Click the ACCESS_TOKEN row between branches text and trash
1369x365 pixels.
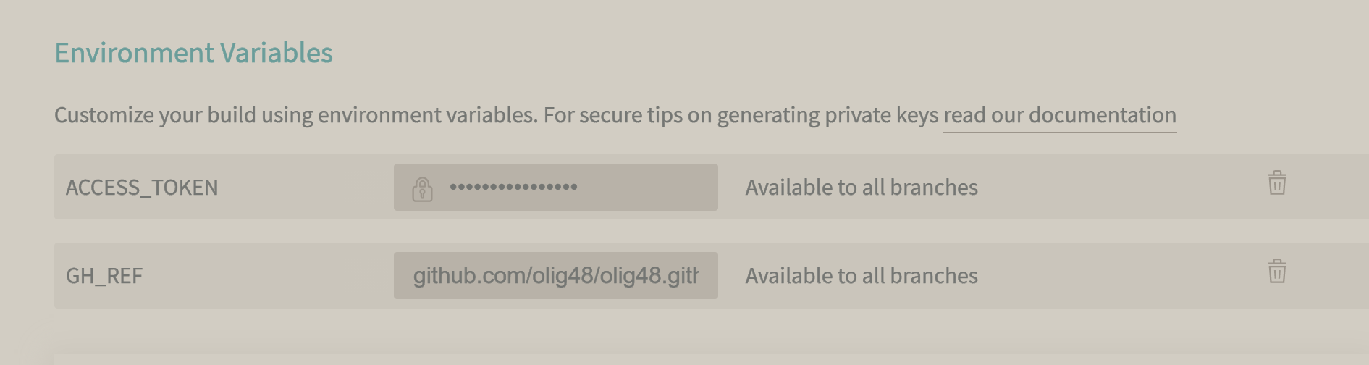[x=1122, y=187]
